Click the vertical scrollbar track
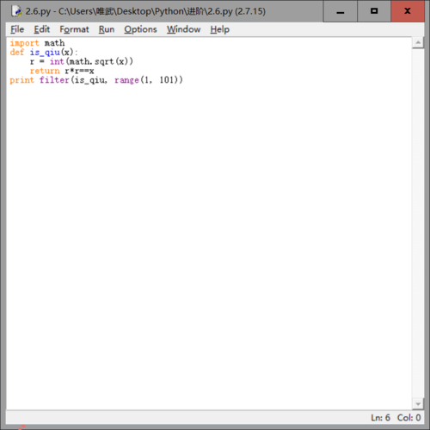The width and height of the screenshot is (430, 430). click(x=418, y=223)
